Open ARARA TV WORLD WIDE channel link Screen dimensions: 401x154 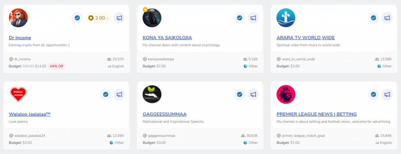pyautogui.click(x=305, y=38)
